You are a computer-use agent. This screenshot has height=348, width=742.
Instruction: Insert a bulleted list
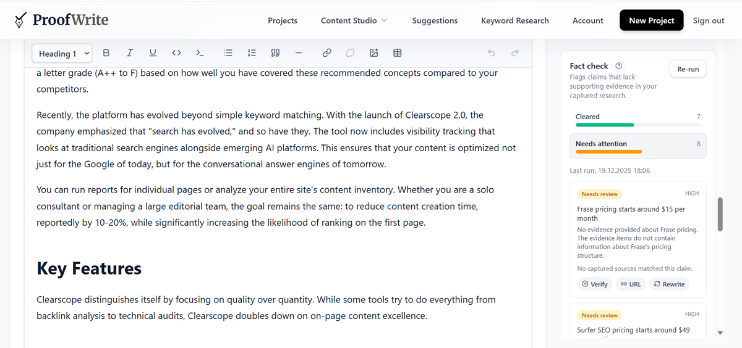click(x=228, y=53)
